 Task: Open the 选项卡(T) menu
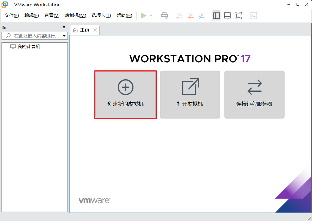click(101, 15)
